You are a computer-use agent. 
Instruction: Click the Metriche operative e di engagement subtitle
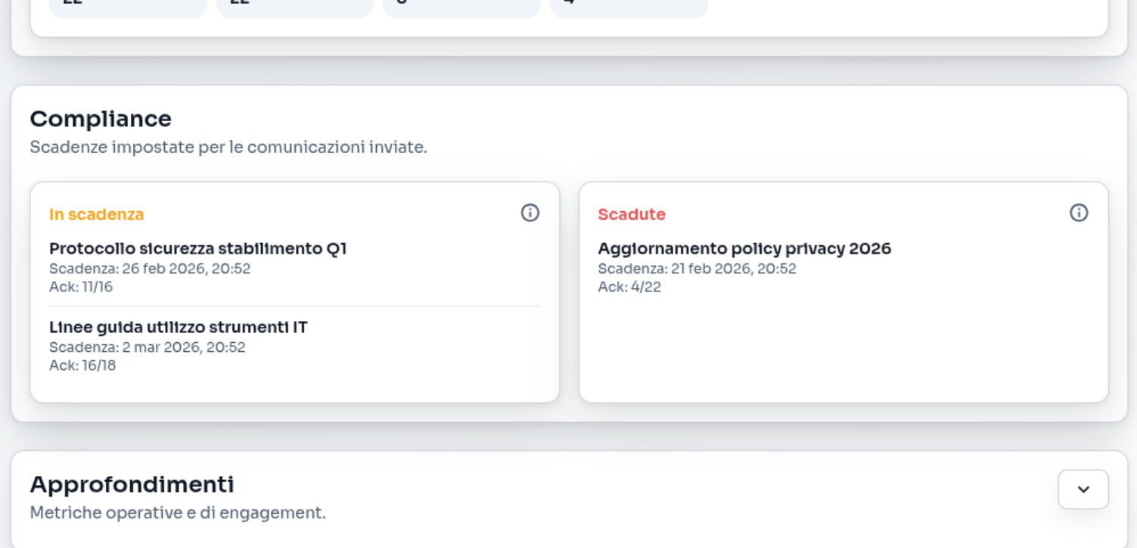178,512
